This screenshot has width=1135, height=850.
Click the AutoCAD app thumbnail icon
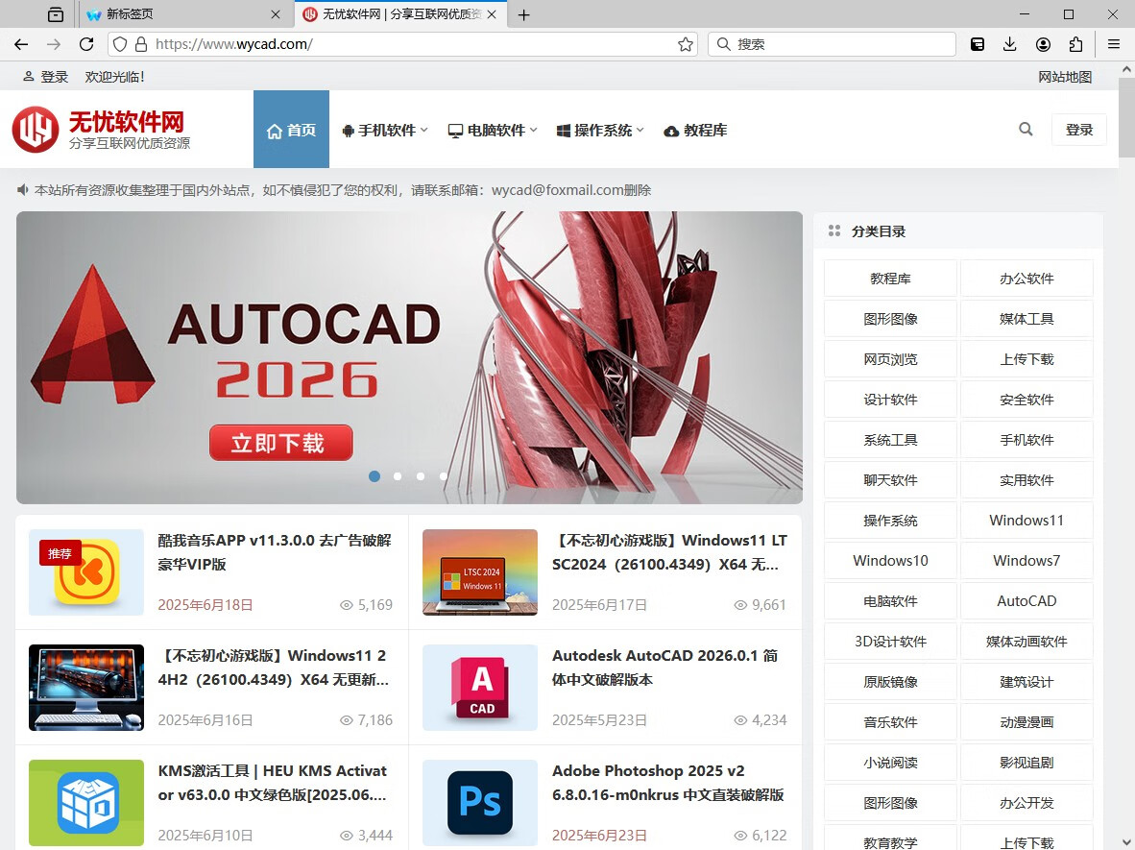coord(479,687)
